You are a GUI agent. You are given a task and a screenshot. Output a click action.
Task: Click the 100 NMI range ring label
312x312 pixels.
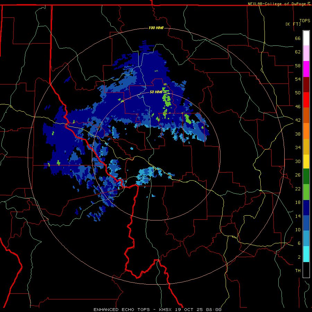pyautogui.click(x=156, y=28)
